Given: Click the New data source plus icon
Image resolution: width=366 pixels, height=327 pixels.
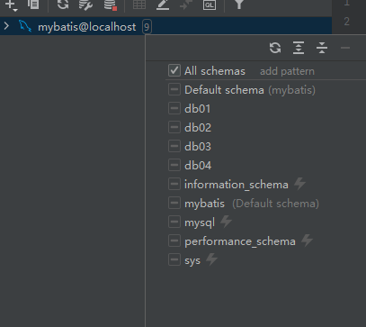Looking at the screenshot, I should (11, 5).
